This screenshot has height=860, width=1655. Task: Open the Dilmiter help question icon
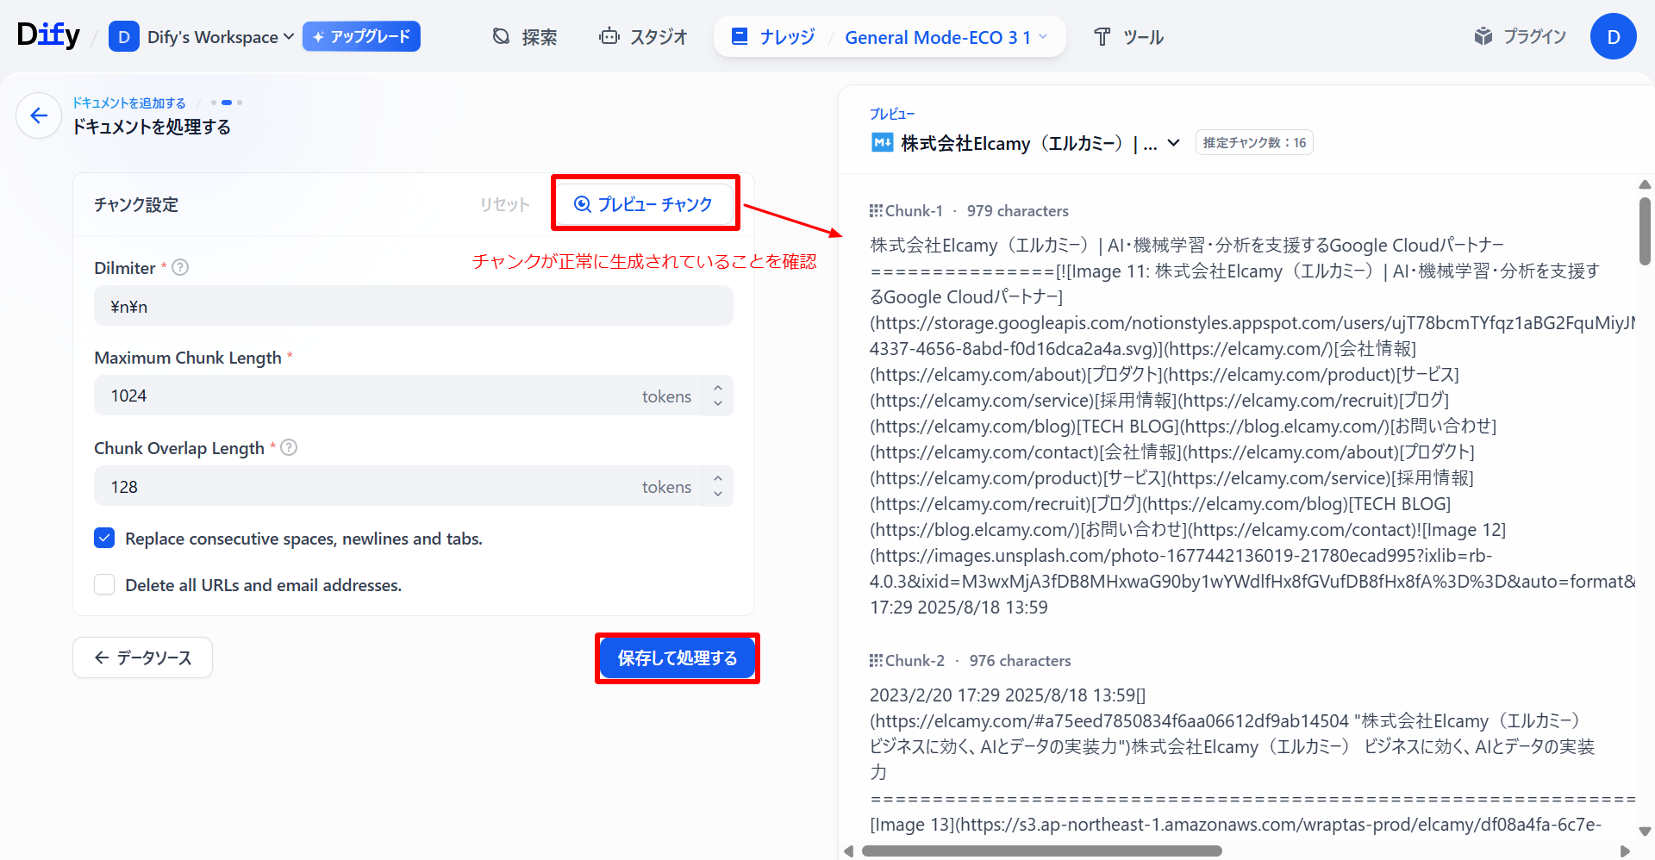point(179,267)
